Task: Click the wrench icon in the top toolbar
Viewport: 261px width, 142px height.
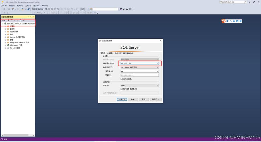Action: pyautogui.click(x=124, y=9)
